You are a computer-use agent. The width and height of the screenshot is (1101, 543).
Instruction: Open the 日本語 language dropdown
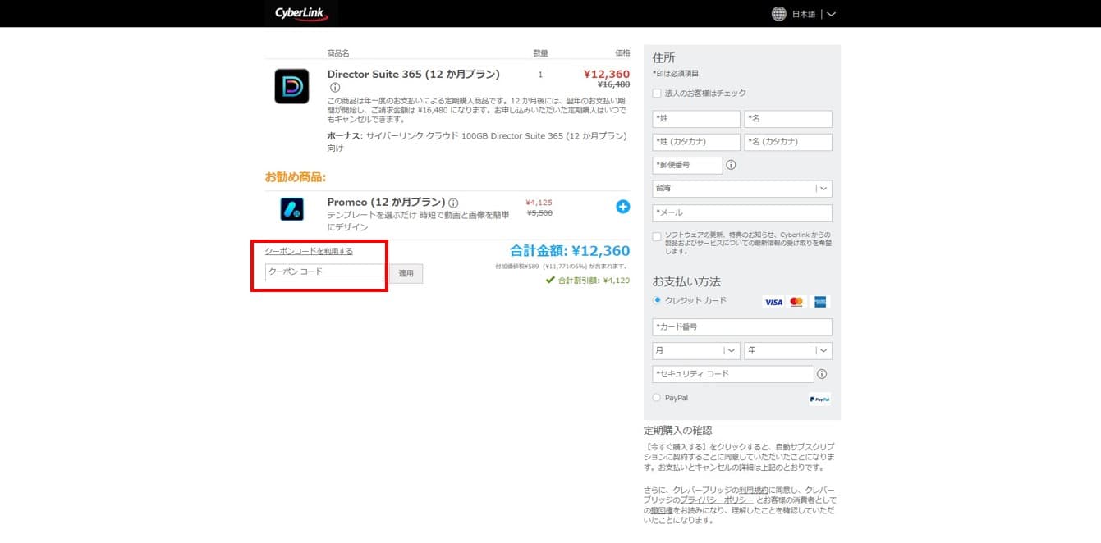[x=814, y=14]
